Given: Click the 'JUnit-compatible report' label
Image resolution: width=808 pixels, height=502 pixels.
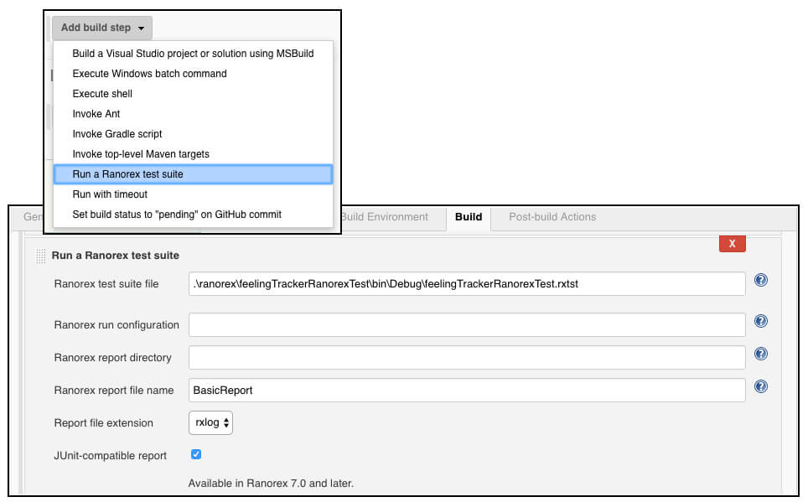Looking at the screenshot, I should (x=111, y=456).
